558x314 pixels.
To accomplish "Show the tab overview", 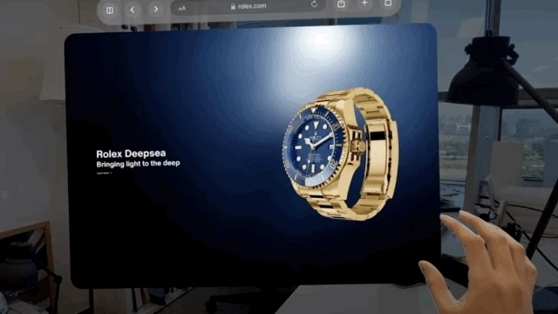I will tap(388, 3).
